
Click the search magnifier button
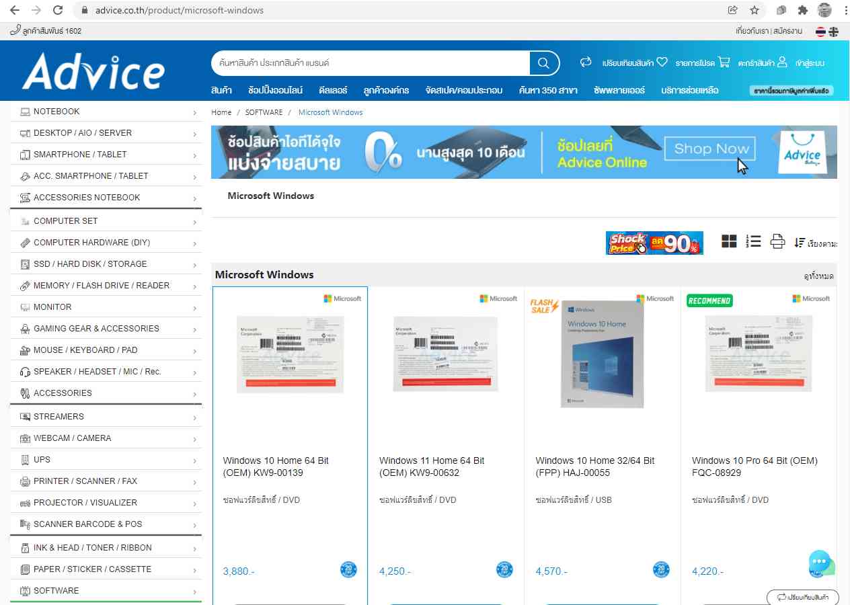544,63
